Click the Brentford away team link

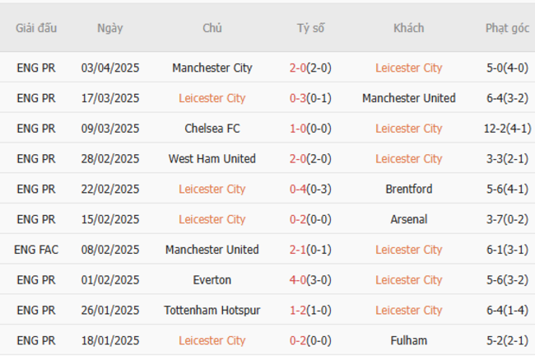tap(408, 190)
